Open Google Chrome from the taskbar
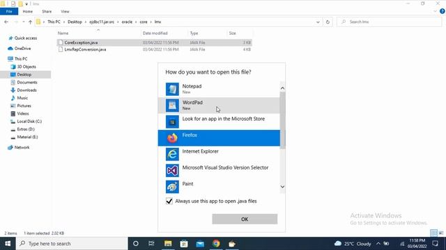The image size is (446, 250). 216,244
